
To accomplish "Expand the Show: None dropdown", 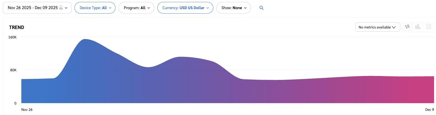I will tap(234, 8).
